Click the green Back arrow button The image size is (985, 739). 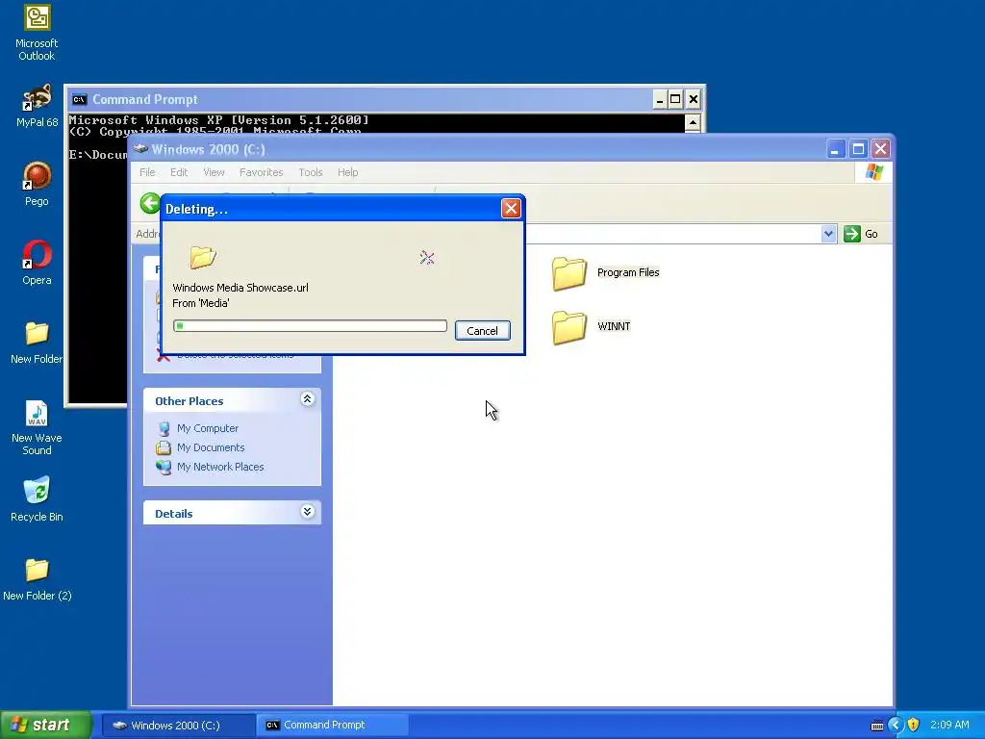(150, 204)
